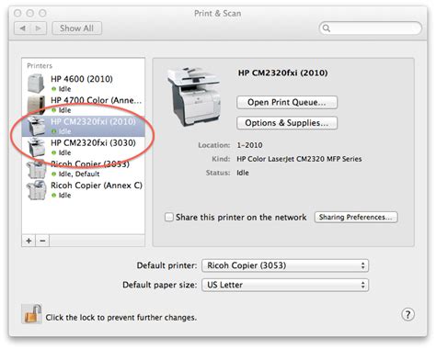Select Ricoh Copier (Annex C) printer row
Screen dimensions: 436x349
tap(84, 190)
